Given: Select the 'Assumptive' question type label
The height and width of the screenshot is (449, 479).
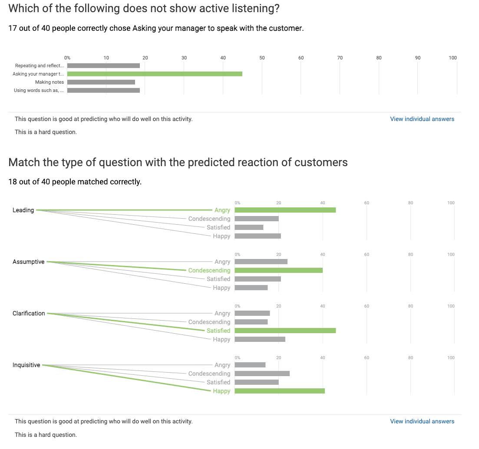Looking at the screenshot, I should click(28, 262).
